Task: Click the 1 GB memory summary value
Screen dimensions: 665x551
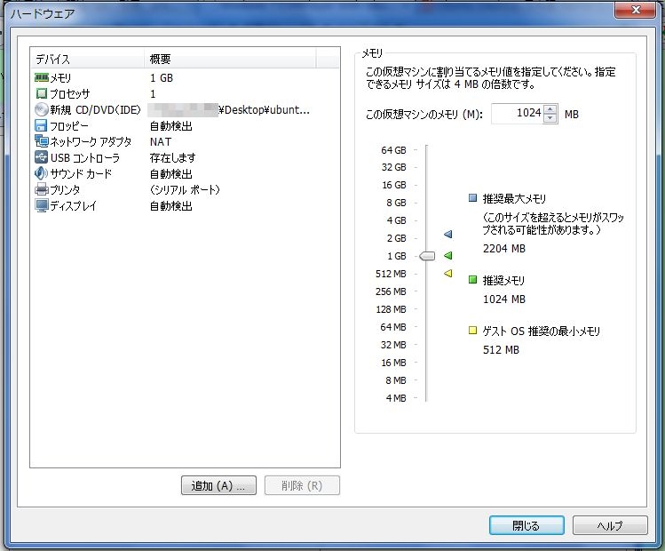Action: [x=162, y=78]
